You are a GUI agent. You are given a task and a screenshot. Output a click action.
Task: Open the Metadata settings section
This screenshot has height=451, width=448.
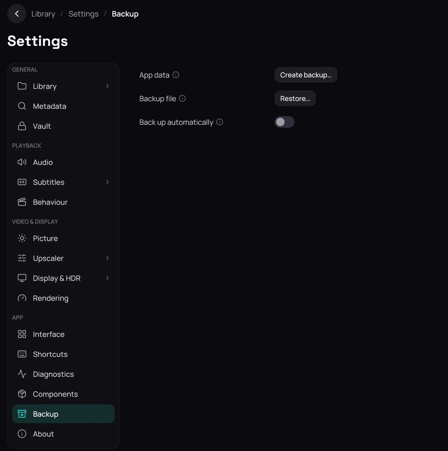click(63, 106)
